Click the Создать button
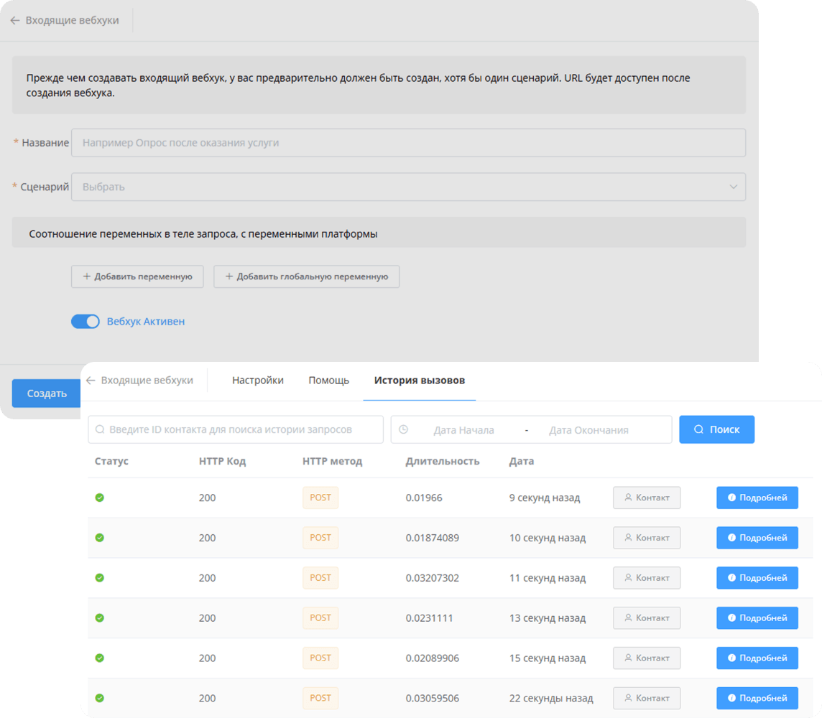This screenshot has width=822, height=718. coord(45,393)
